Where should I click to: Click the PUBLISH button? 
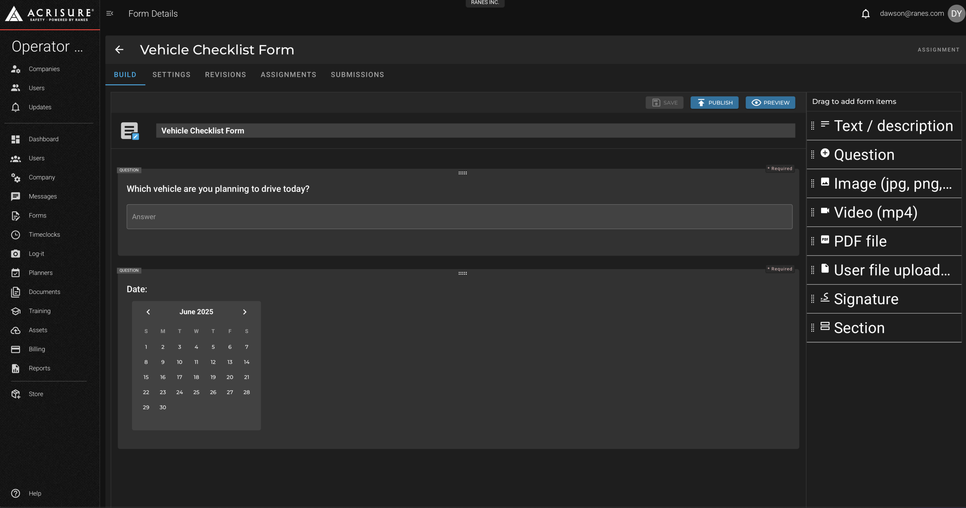click(714, 103)
